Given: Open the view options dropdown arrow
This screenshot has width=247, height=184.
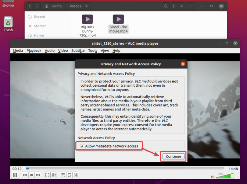Looking at the screenshot, I should [x=182, y=6].
